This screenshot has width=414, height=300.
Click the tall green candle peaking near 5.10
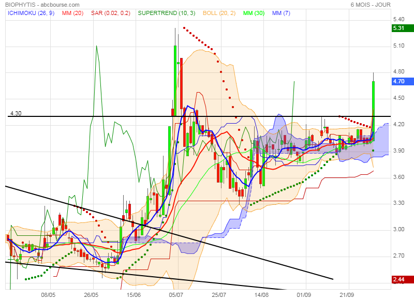(x=175, y=81)
